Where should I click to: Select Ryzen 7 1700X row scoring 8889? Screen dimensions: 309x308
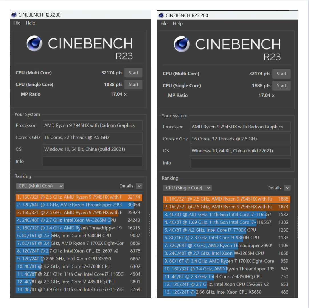click(79, 243)
